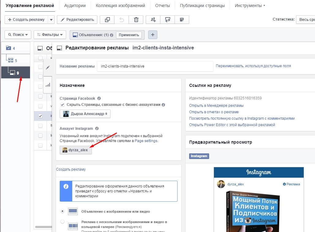Click the trash delete icon
Image resolution: width=315 pixels, height=232 pixels.
(x=136, y=20)
